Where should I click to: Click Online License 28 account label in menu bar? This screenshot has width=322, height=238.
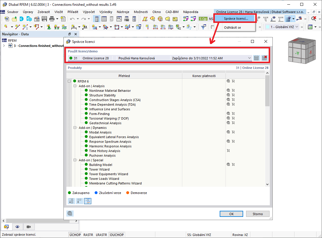point(260,12)
